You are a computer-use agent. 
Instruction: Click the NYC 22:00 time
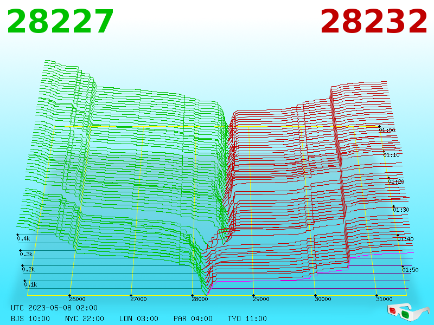point(85,318)
